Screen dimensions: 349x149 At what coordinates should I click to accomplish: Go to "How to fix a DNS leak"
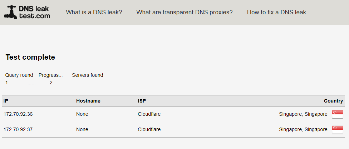(x=276, y=12)
